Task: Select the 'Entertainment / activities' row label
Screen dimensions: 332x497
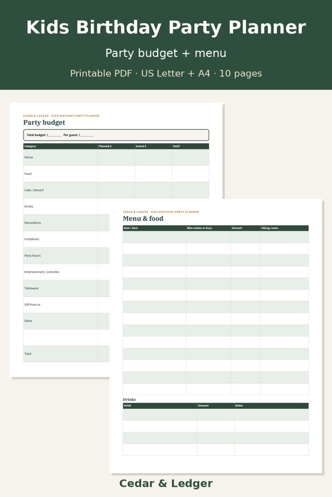Action: click(42, 272)
